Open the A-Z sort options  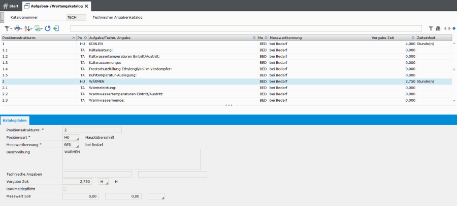tap(28, 28)
